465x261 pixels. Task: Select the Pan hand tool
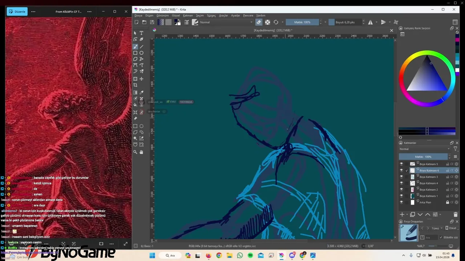pos(141,152)
